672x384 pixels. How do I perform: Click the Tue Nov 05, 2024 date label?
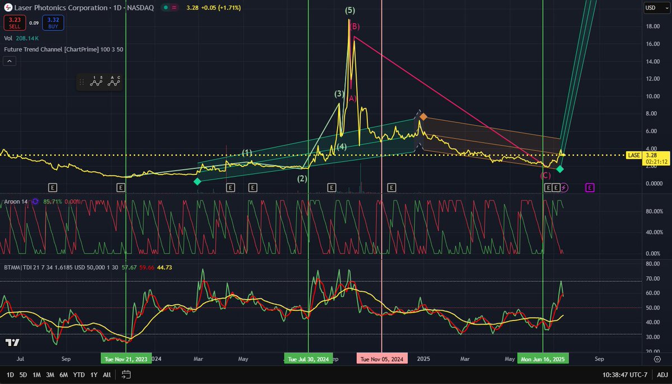pyautogui.click(x=382, y=359)
